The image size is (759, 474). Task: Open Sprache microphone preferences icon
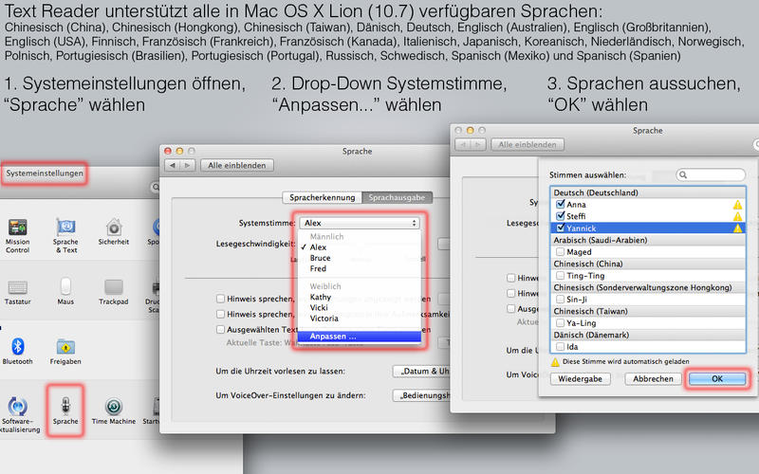point(65,407)
